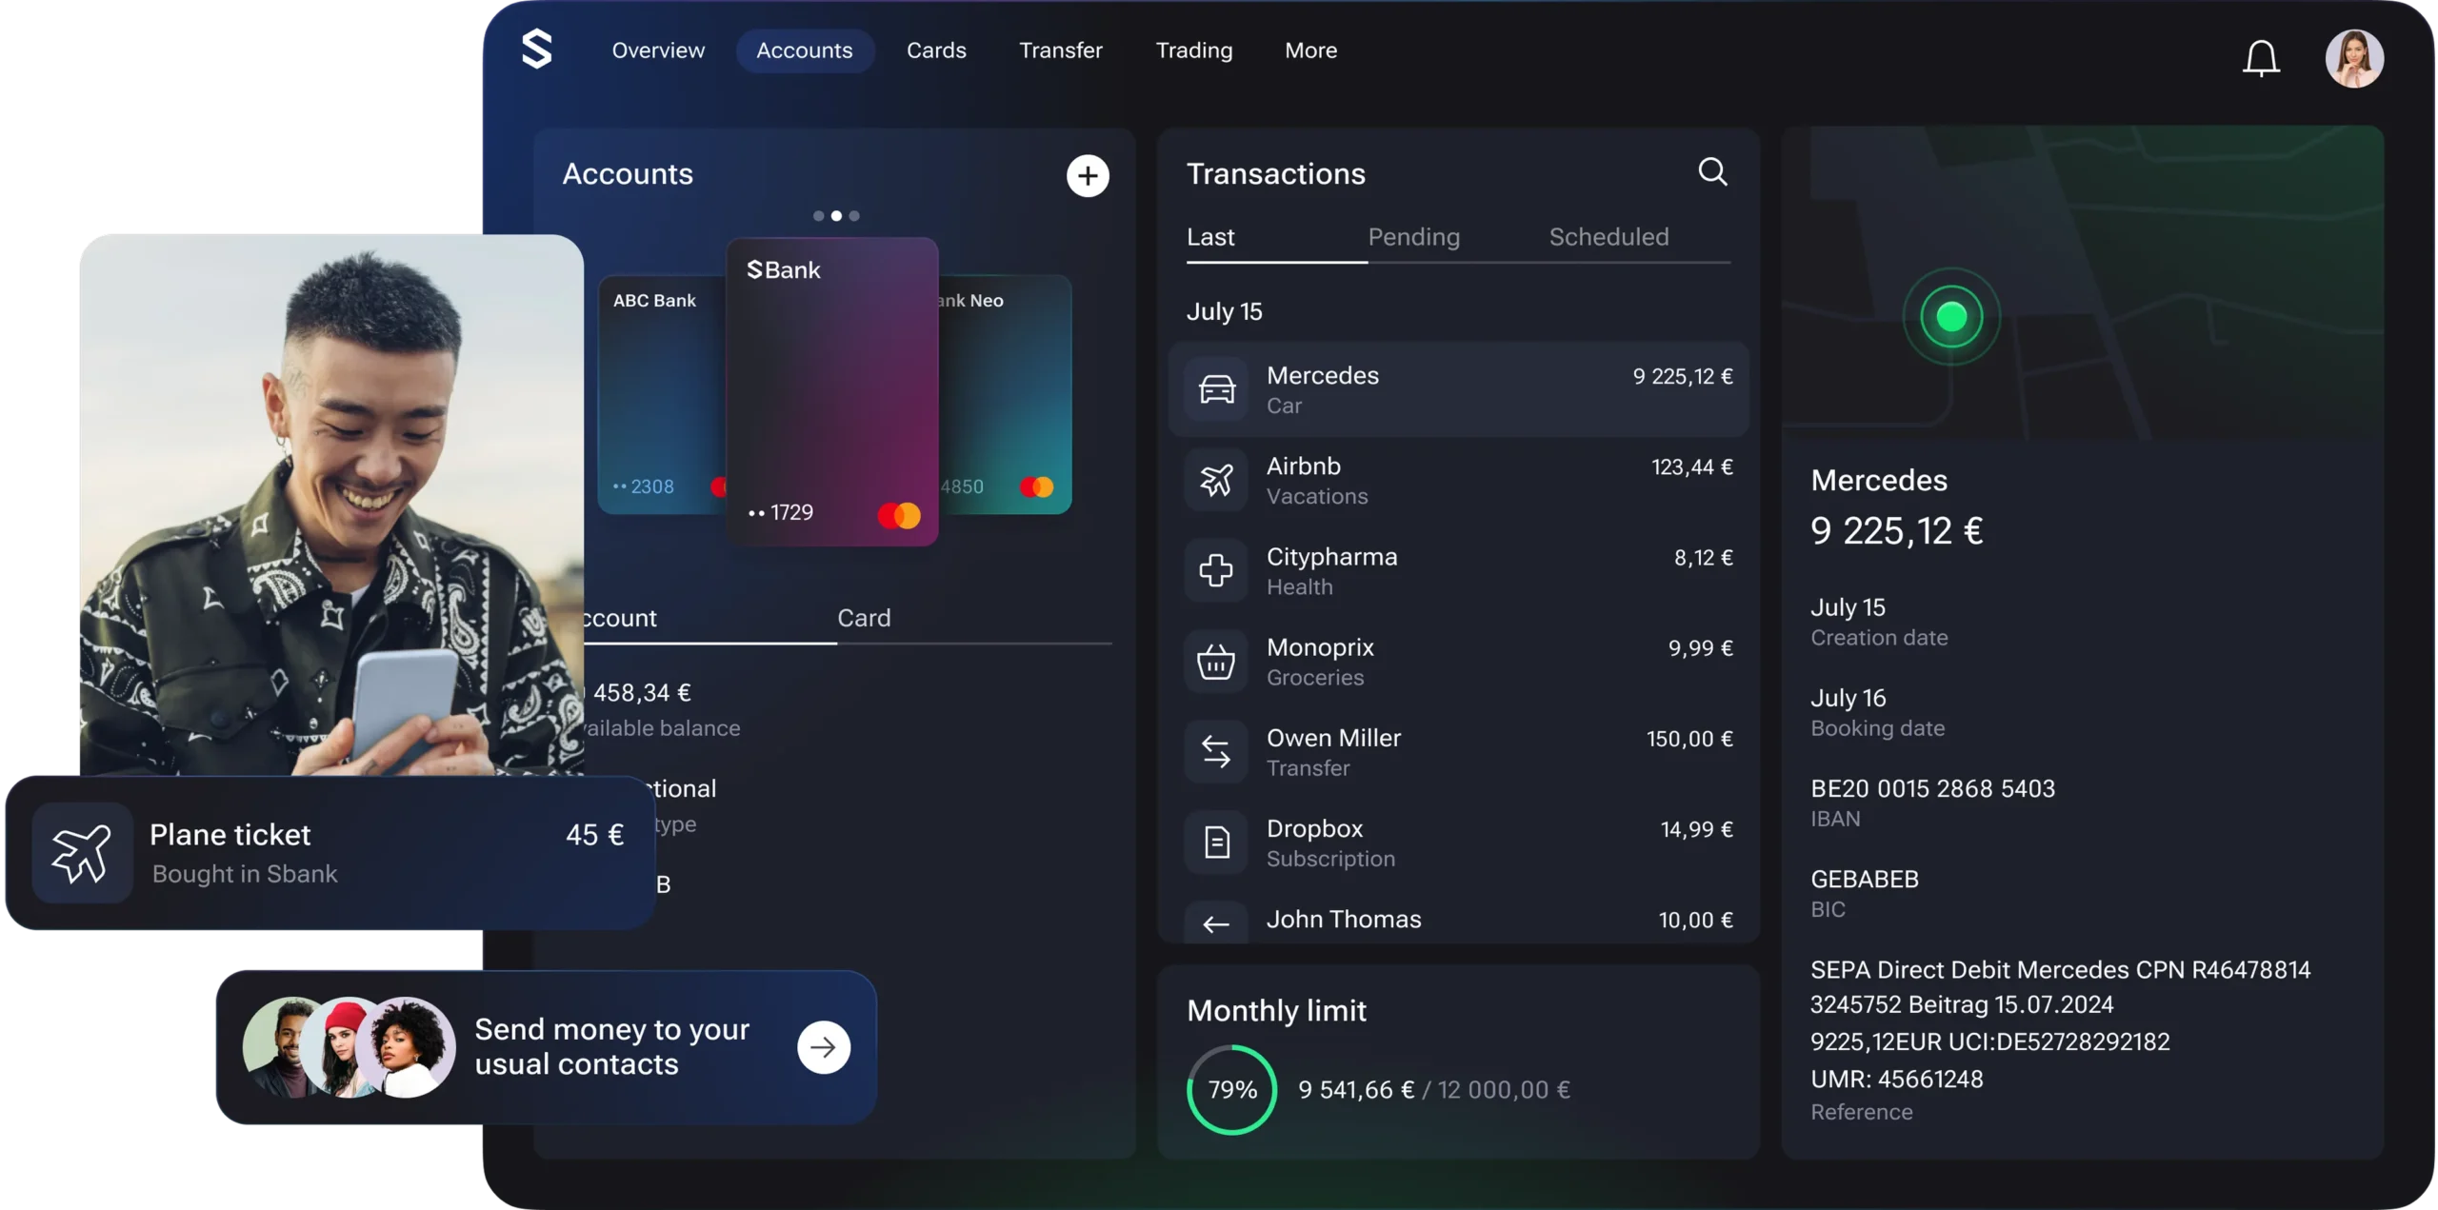Click the green map location marker
The width and height of the screenshot is (2438, 1210).
tap(1950, 317)
